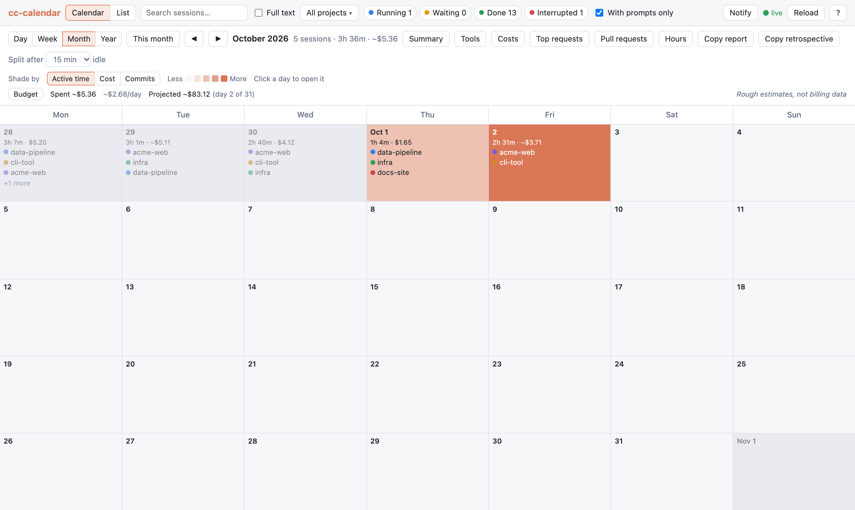855x510 pixels.
Task: Select the Month view
Action: (79, 39)
